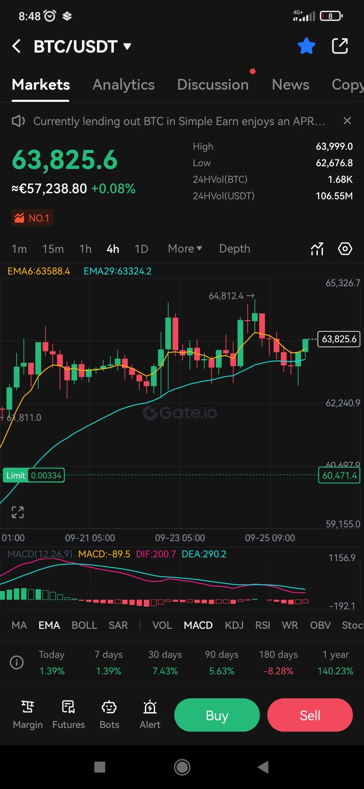Open Futures trading
Viewport: 364px width, 789px height.
pyautogui.click(x=68, y=714)
